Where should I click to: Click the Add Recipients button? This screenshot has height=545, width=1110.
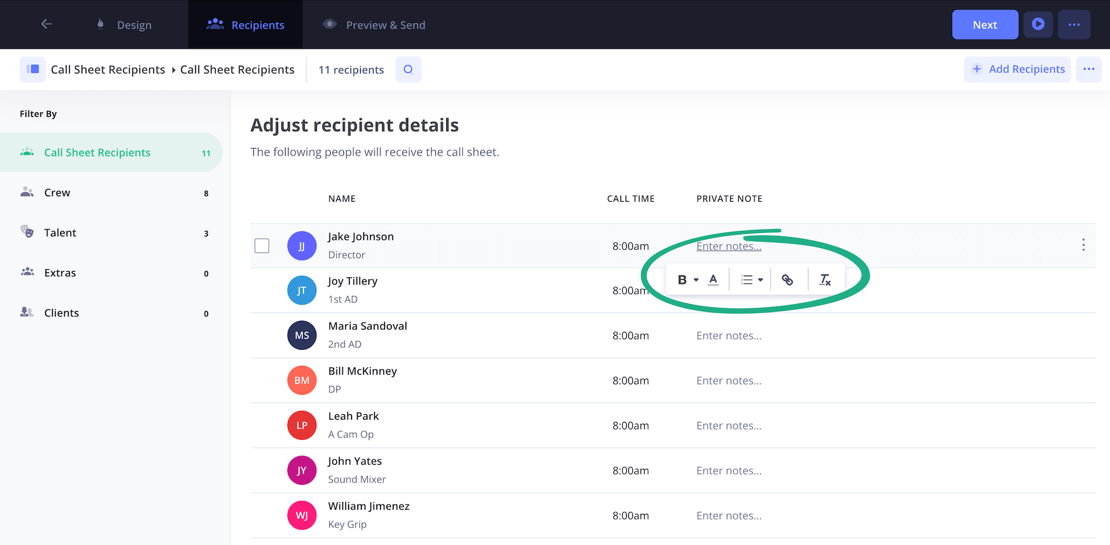coord(1017,69)
